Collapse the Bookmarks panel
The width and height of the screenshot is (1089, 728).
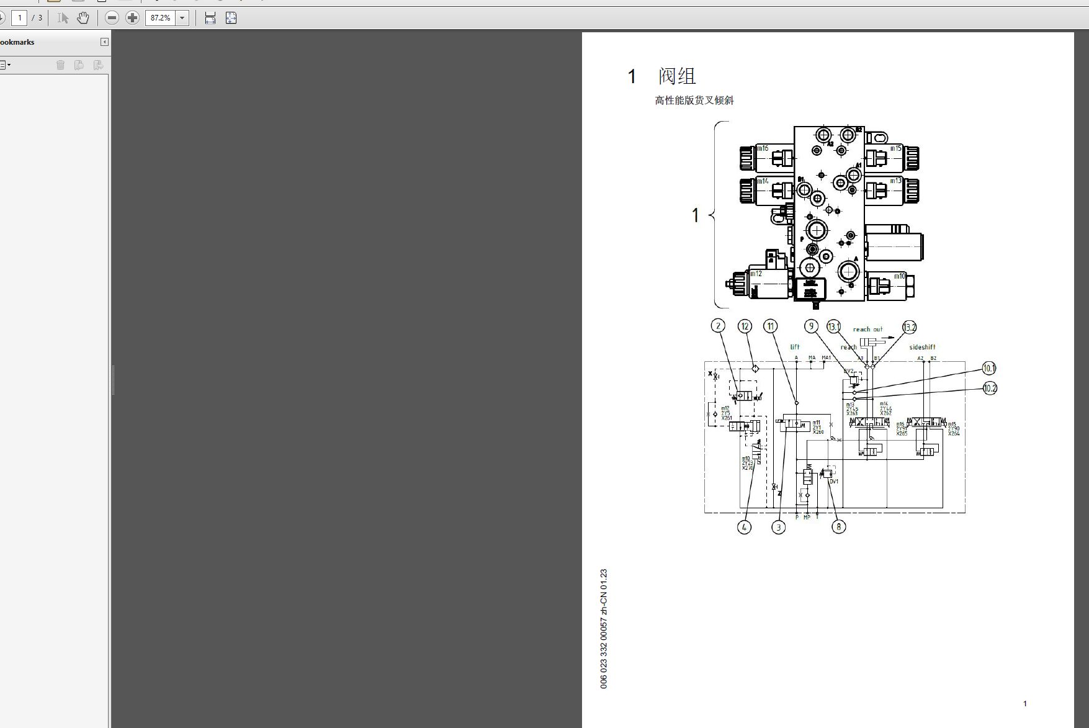coord(104,42)
